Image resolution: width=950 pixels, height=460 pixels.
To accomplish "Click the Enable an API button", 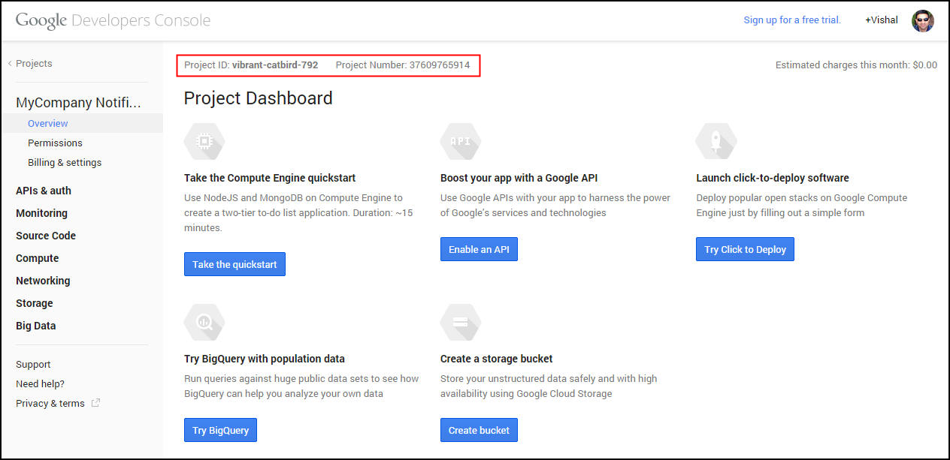I will [479, 249].
